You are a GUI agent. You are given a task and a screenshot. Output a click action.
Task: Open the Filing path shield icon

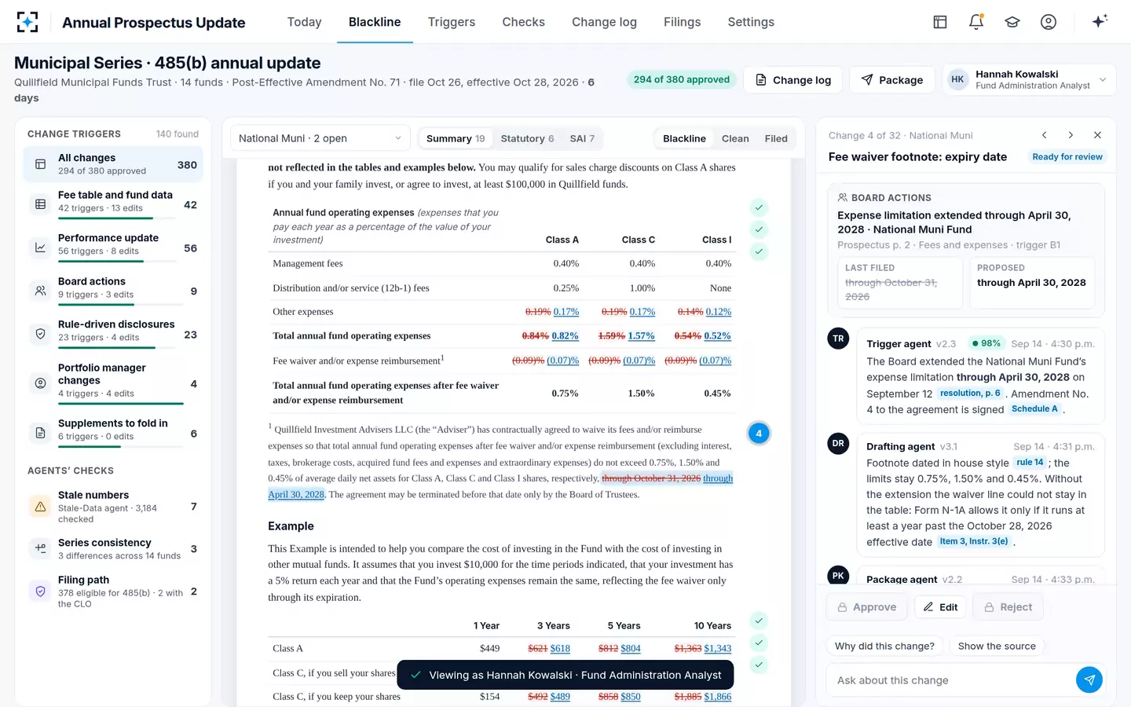(x=40, y=592)
